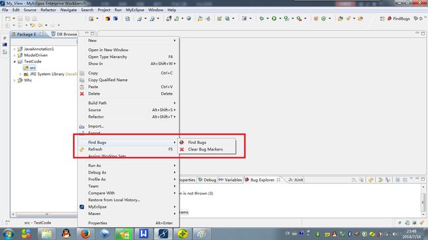Select Properties at context menu bottom

(x=128, y=223)
